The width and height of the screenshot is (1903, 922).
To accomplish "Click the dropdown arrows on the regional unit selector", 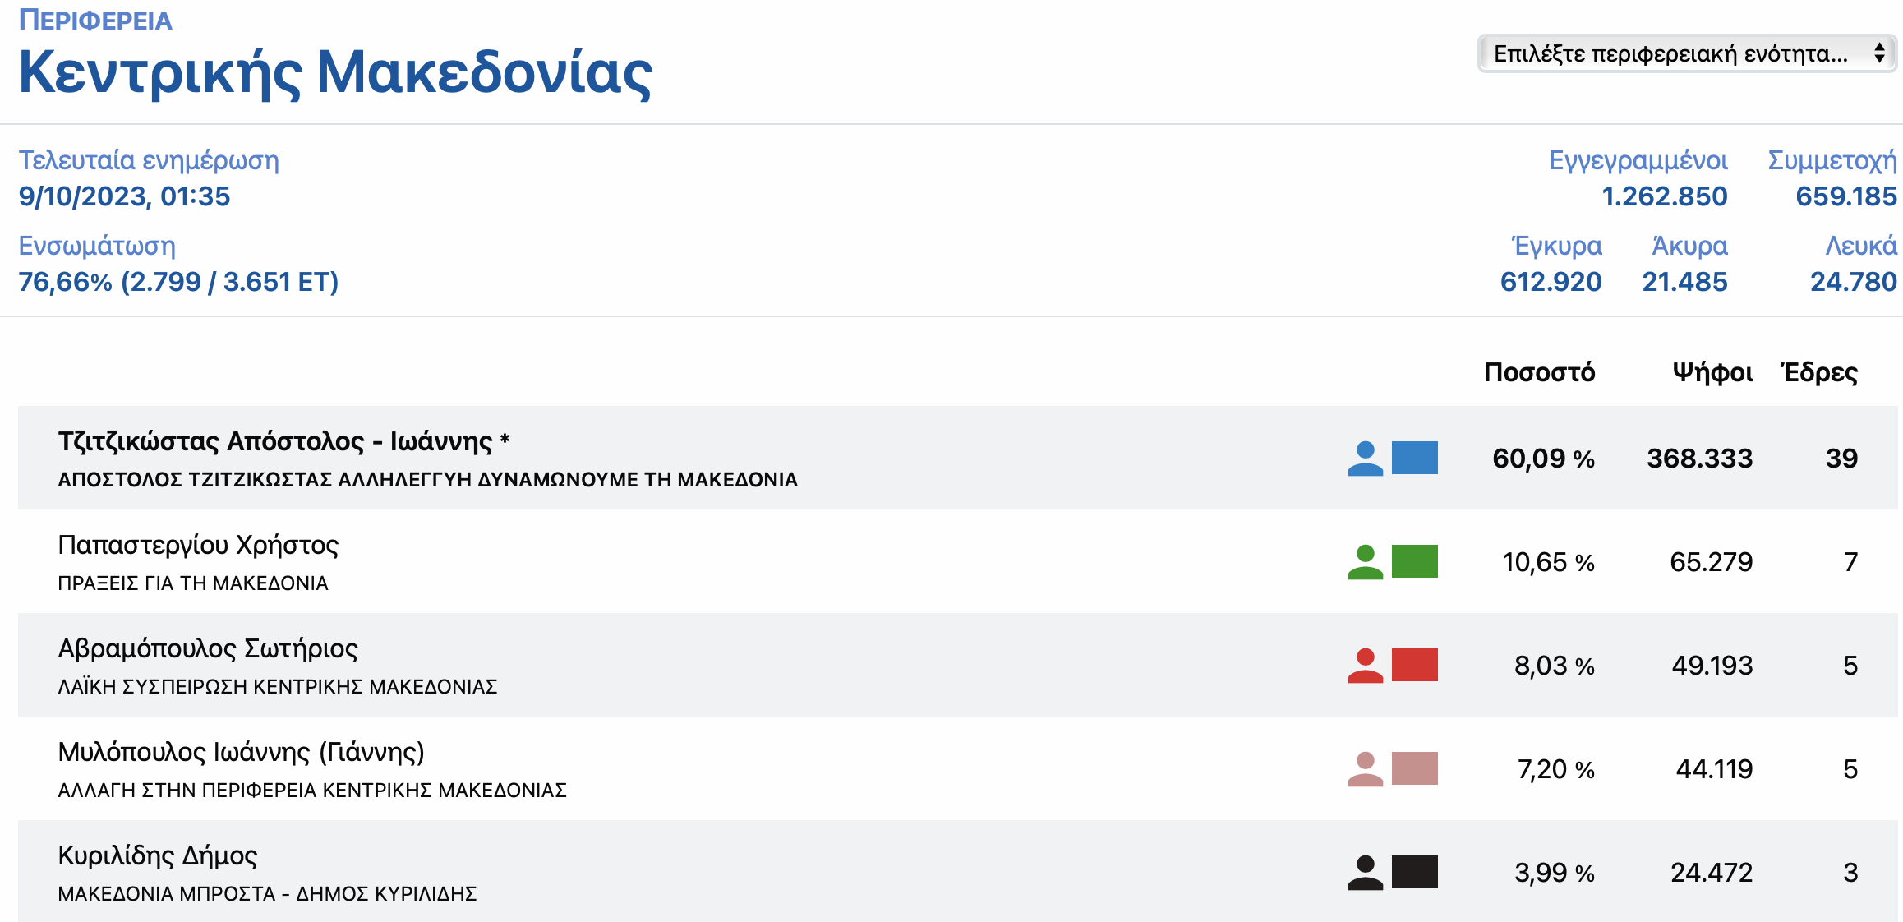I will coord(1879,53).
